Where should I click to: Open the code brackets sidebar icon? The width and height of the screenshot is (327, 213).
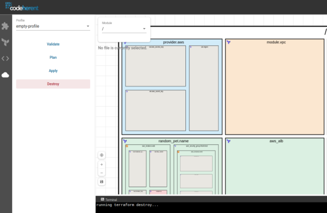[5, 59]
